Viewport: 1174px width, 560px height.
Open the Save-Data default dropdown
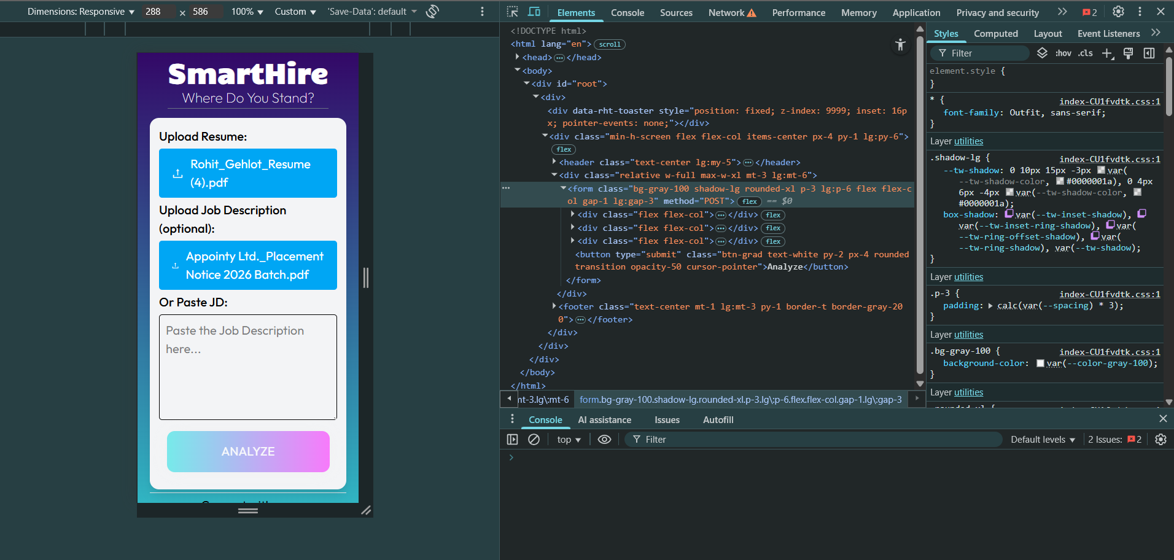pos(372,12)
